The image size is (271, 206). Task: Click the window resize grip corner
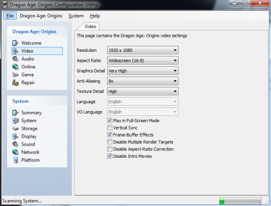(x=267, y=202)
